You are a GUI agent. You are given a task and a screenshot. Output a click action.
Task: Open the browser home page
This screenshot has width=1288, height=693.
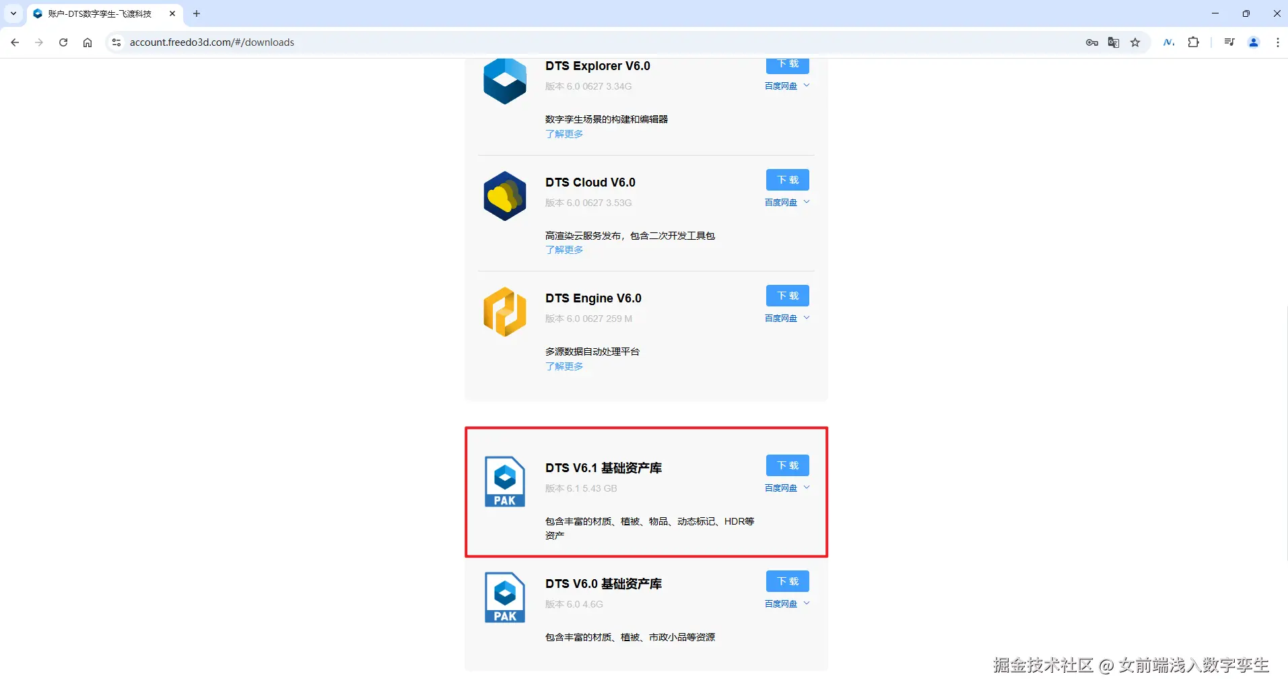click(x=88, y=42)
